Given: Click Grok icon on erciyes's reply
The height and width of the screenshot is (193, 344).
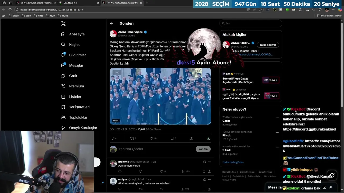Looking at the screenshot, I should click(205, 179).
